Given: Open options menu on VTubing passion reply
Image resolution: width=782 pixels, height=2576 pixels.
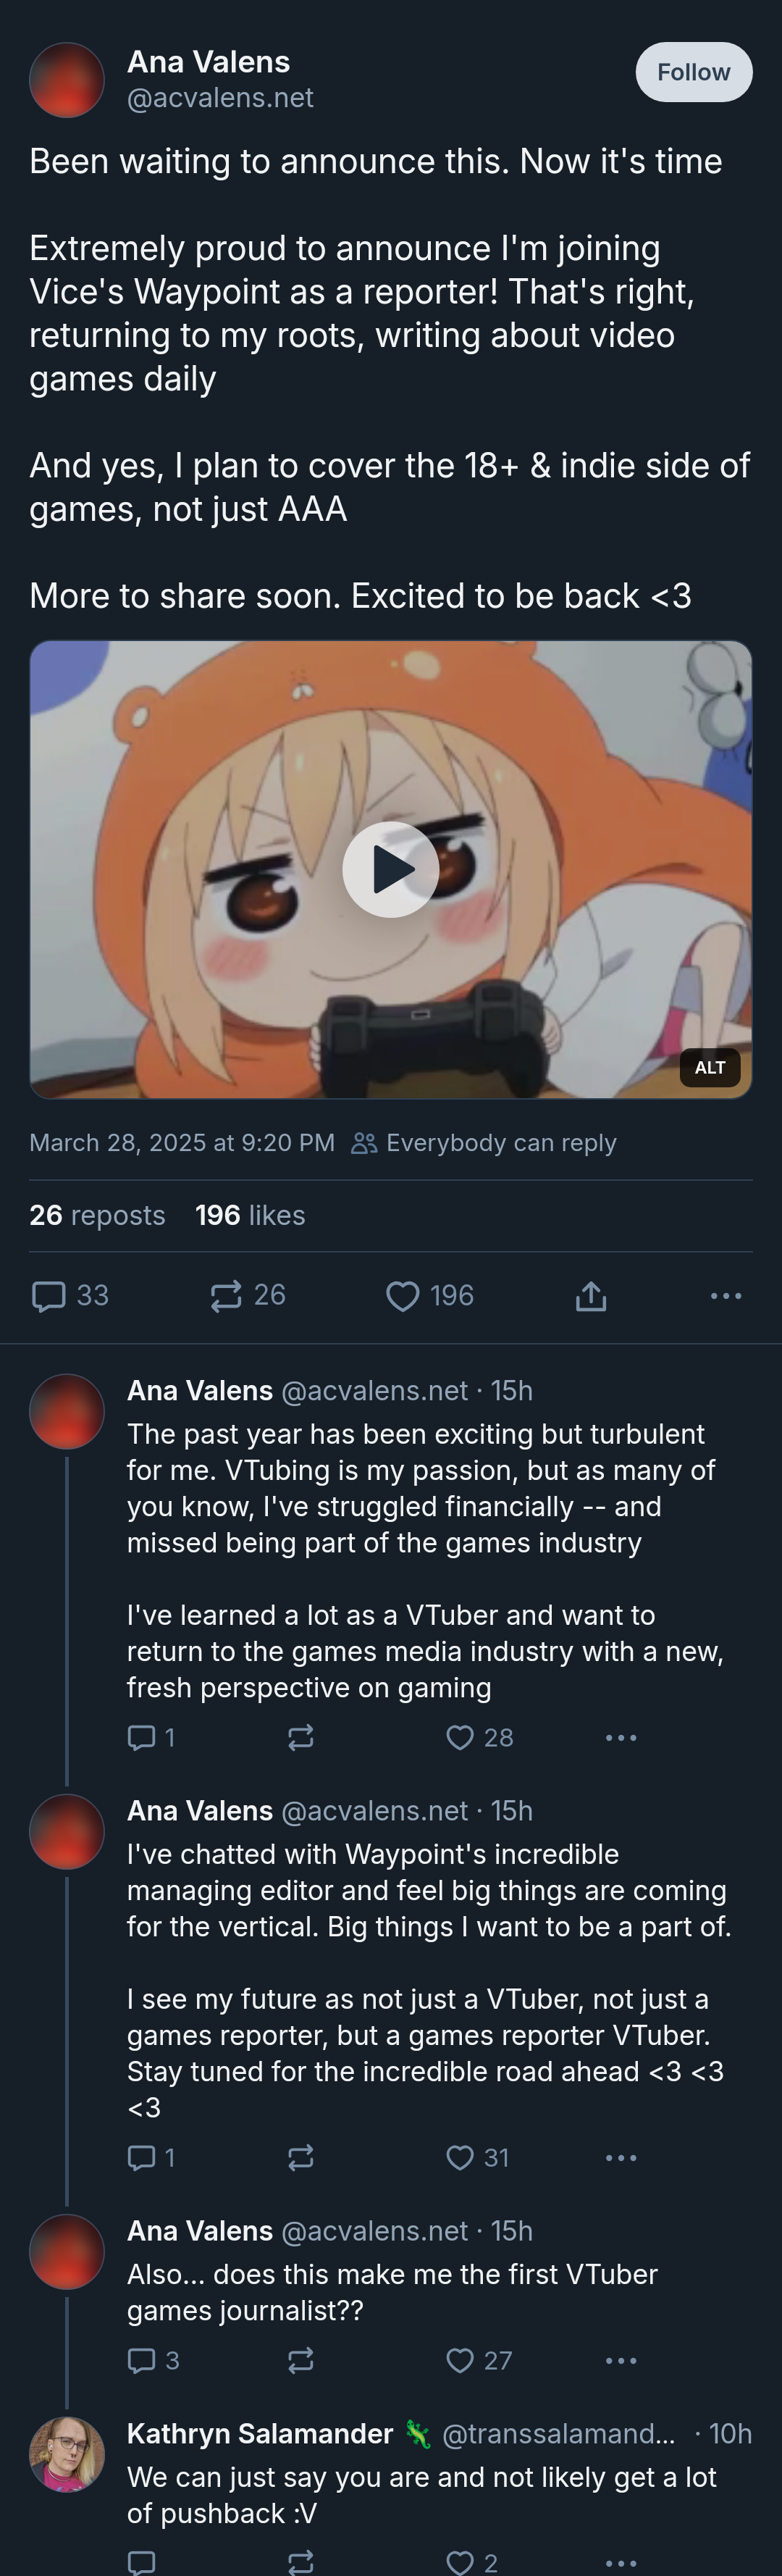Looking at the screenshot, I should click(621, 1738).
